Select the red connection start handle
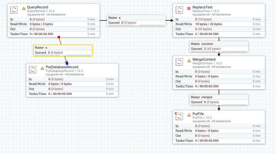Screen dimensions: 276x154 (x=59, y=37)
